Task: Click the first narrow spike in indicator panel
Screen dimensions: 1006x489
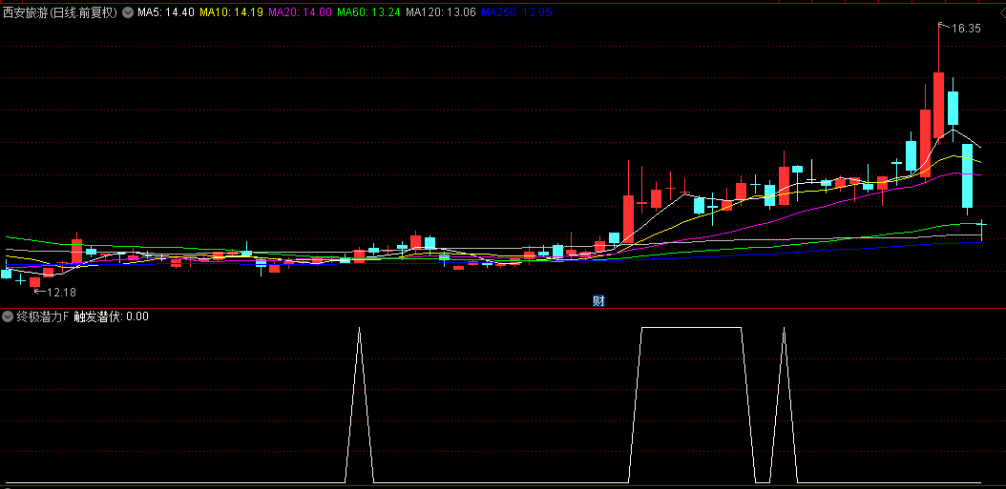Action: [x=359, y=404]
